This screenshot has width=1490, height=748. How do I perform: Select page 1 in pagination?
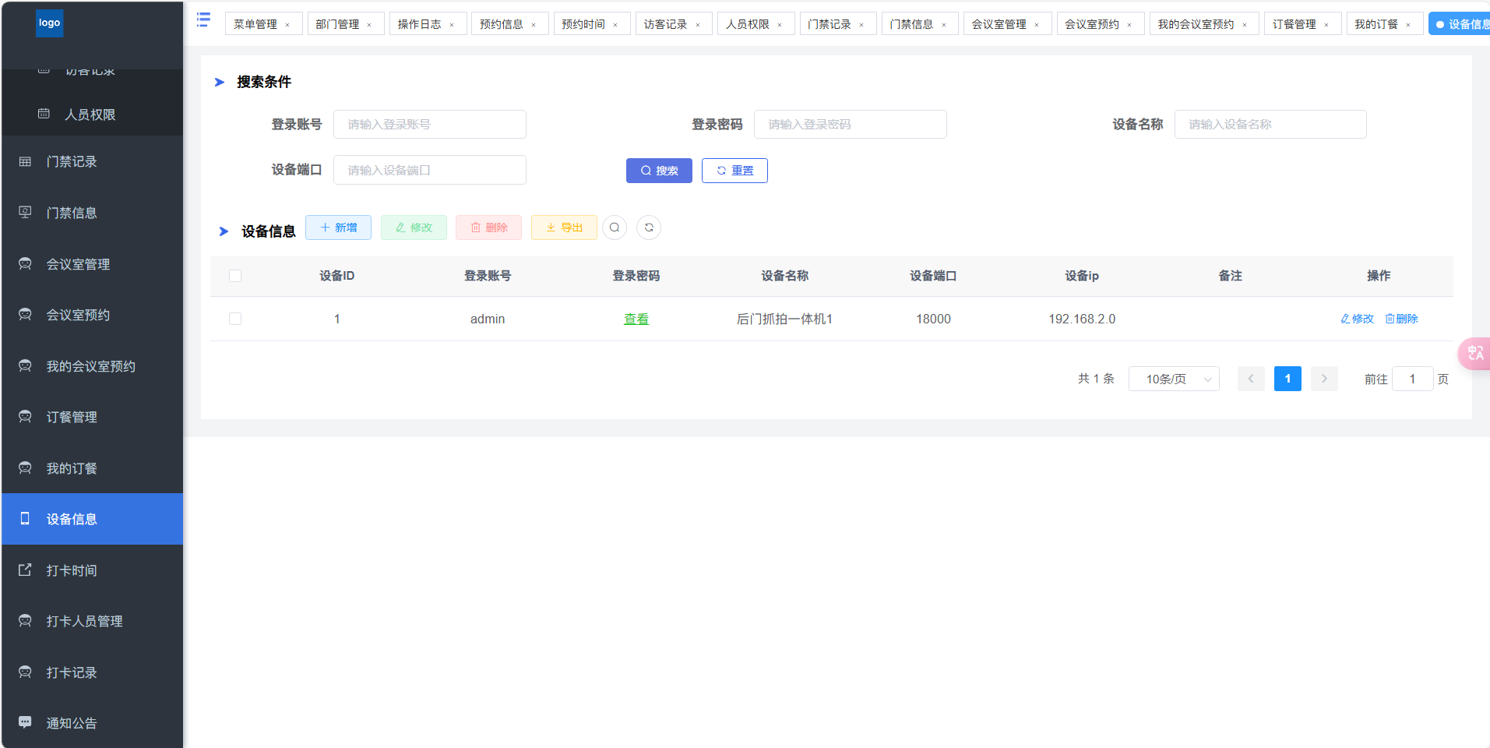coord(1287,379)
